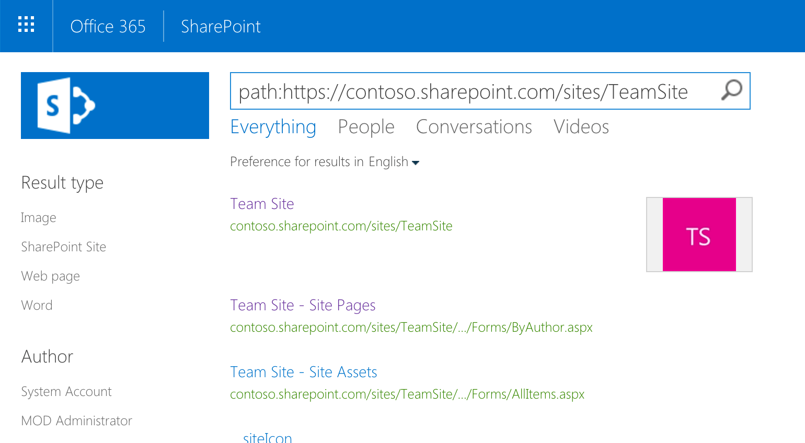Click the Office 365 header link
The width and height of the screenshot is (805, 443).
coord(108,26)
